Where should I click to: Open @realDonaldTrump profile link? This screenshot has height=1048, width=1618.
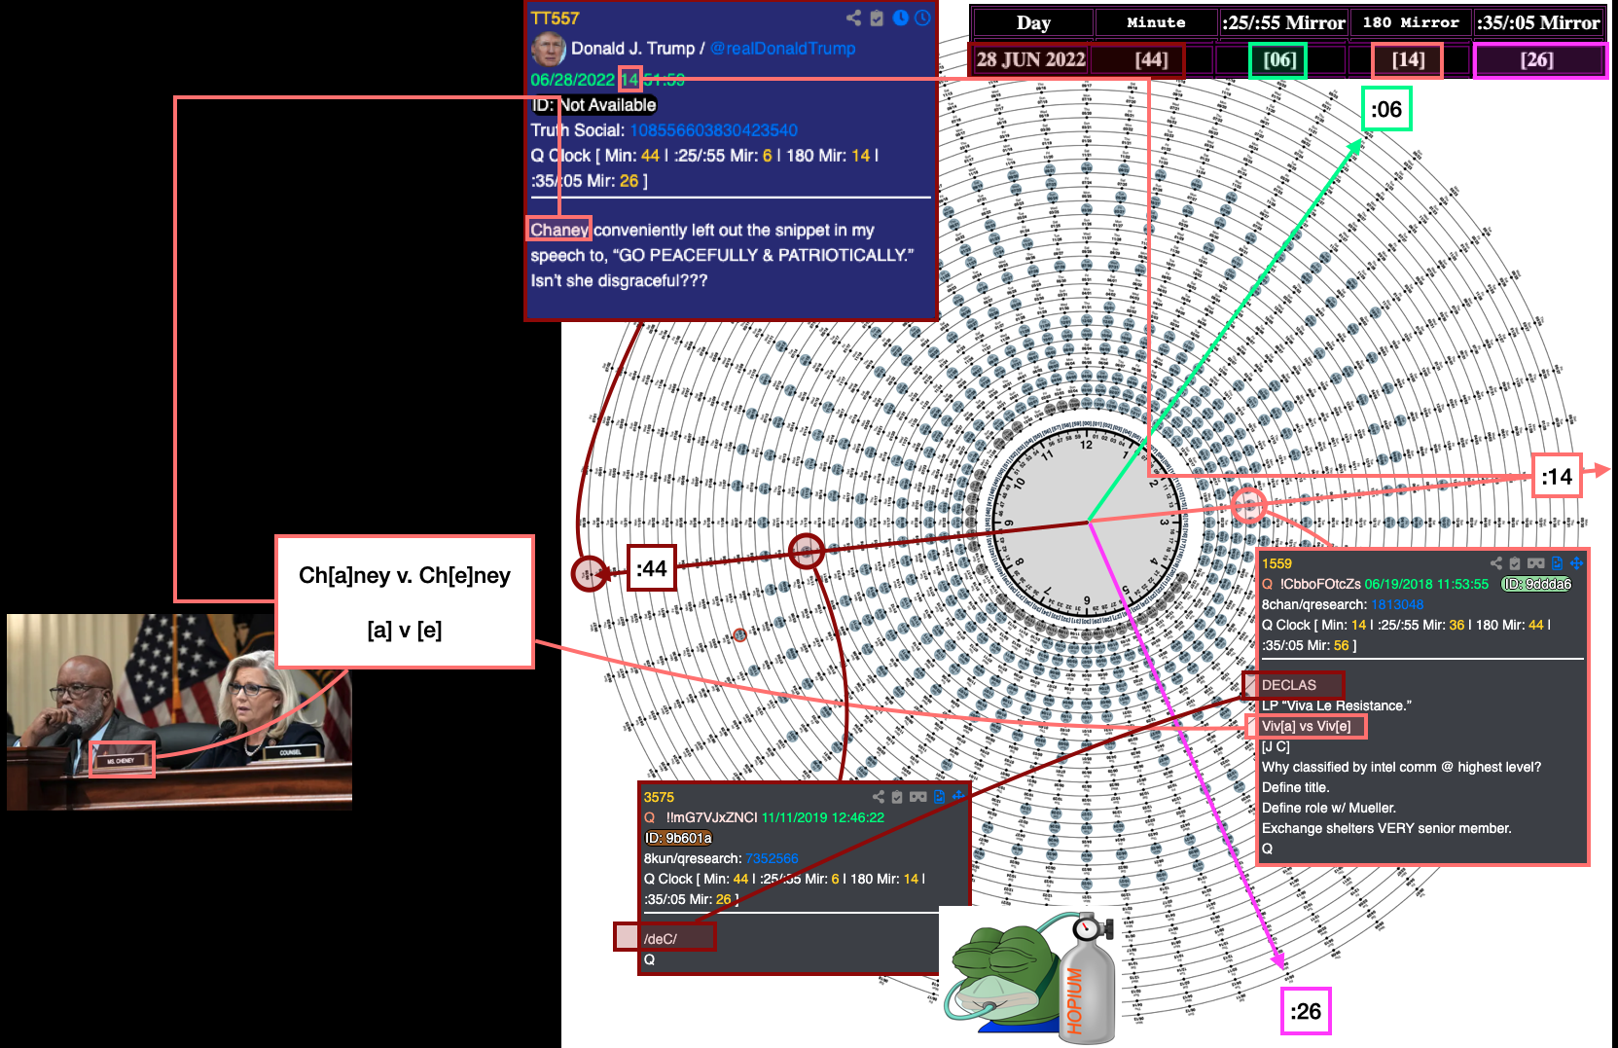click(782, 49)
